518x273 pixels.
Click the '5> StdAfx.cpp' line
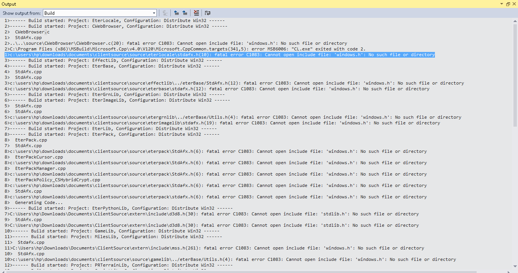(23, 106)
